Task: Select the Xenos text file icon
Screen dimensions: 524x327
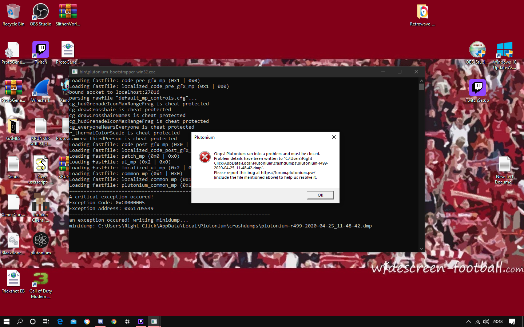Action: pyautogui.click(x=13, y=167)
